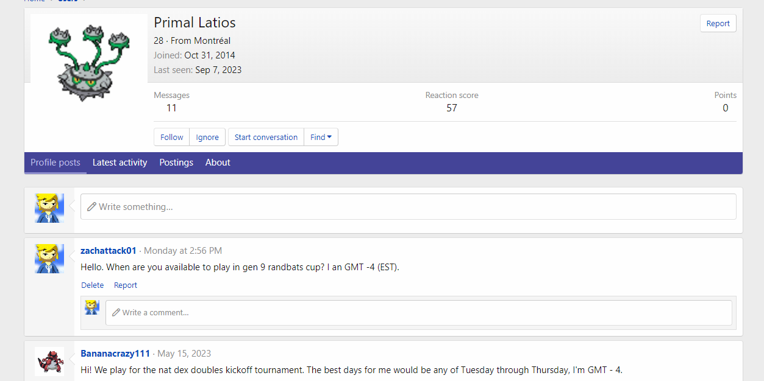Screen dimensions: 764x381
Task: Switch to the Latest activity tab
Action: 120,163
